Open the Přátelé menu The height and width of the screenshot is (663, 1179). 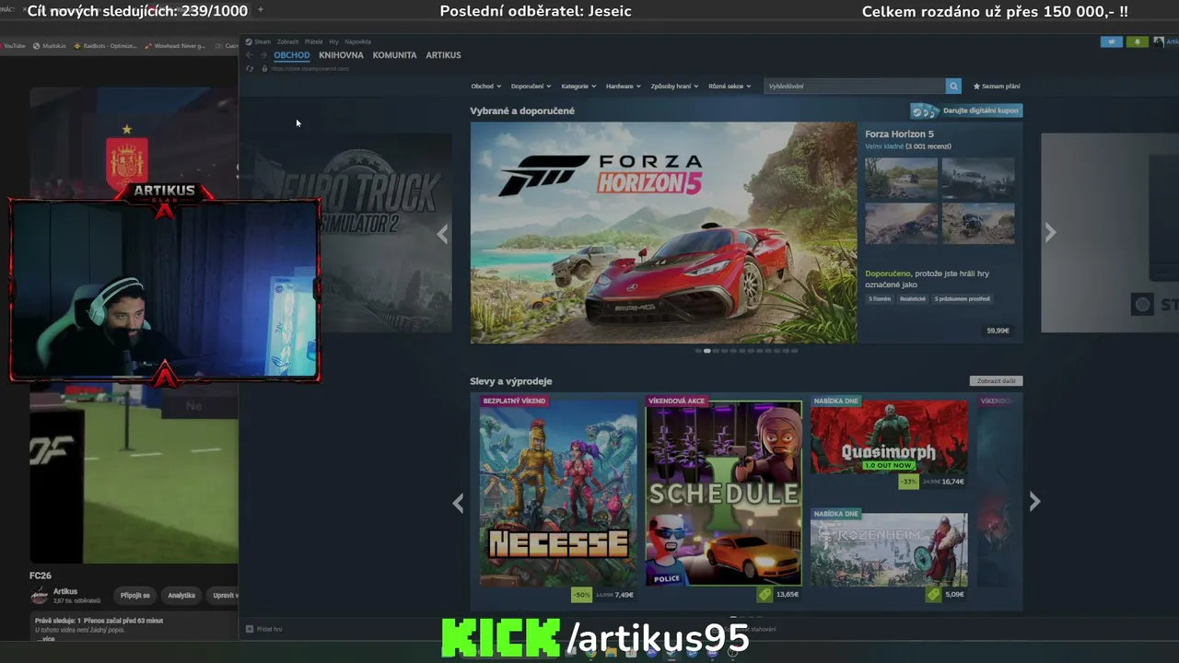[314, 41]
